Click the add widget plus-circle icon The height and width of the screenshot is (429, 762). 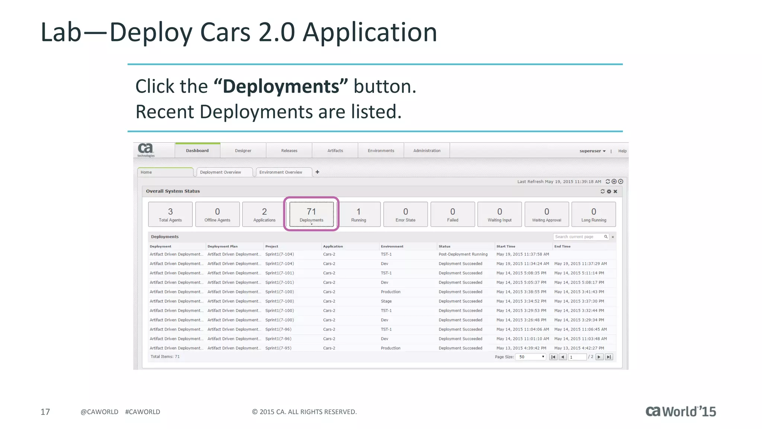click(614, 182)
